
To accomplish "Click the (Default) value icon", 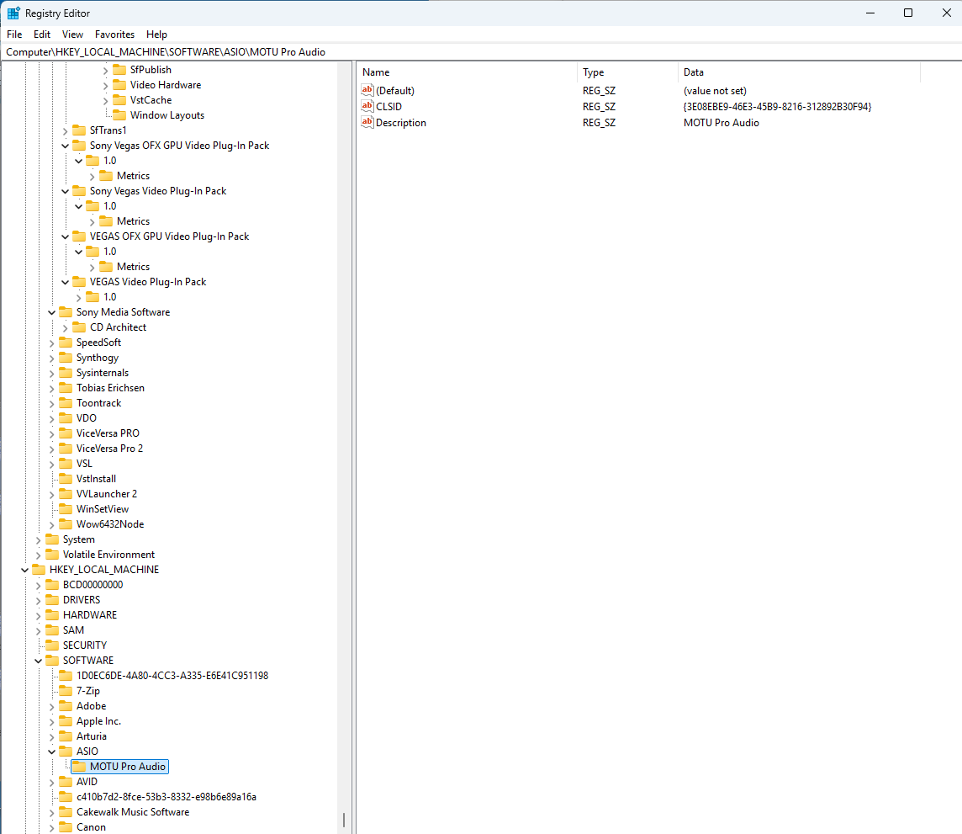I will (x=367, y=91).
